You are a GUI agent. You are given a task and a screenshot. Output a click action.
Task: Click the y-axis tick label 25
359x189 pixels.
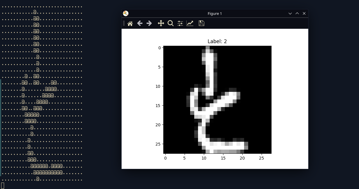tap(158, 144)
